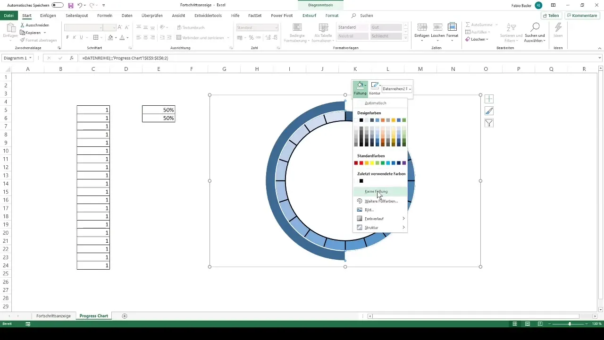This screenshot has width=604, height=340.
Task: Open the Formeln ribbon tab
Action: pos(105,16)
